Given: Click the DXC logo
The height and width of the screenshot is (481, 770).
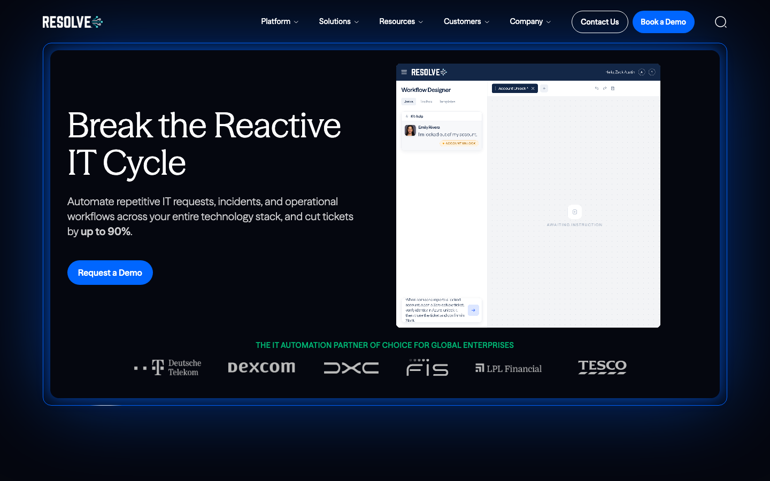Looking at the screenshot, I should coord(351,368).
